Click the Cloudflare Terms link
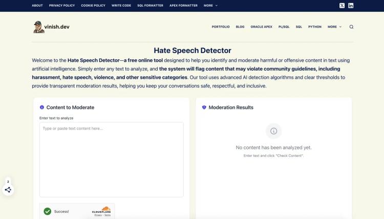This screenshot has height=219, width=384. 108,215
